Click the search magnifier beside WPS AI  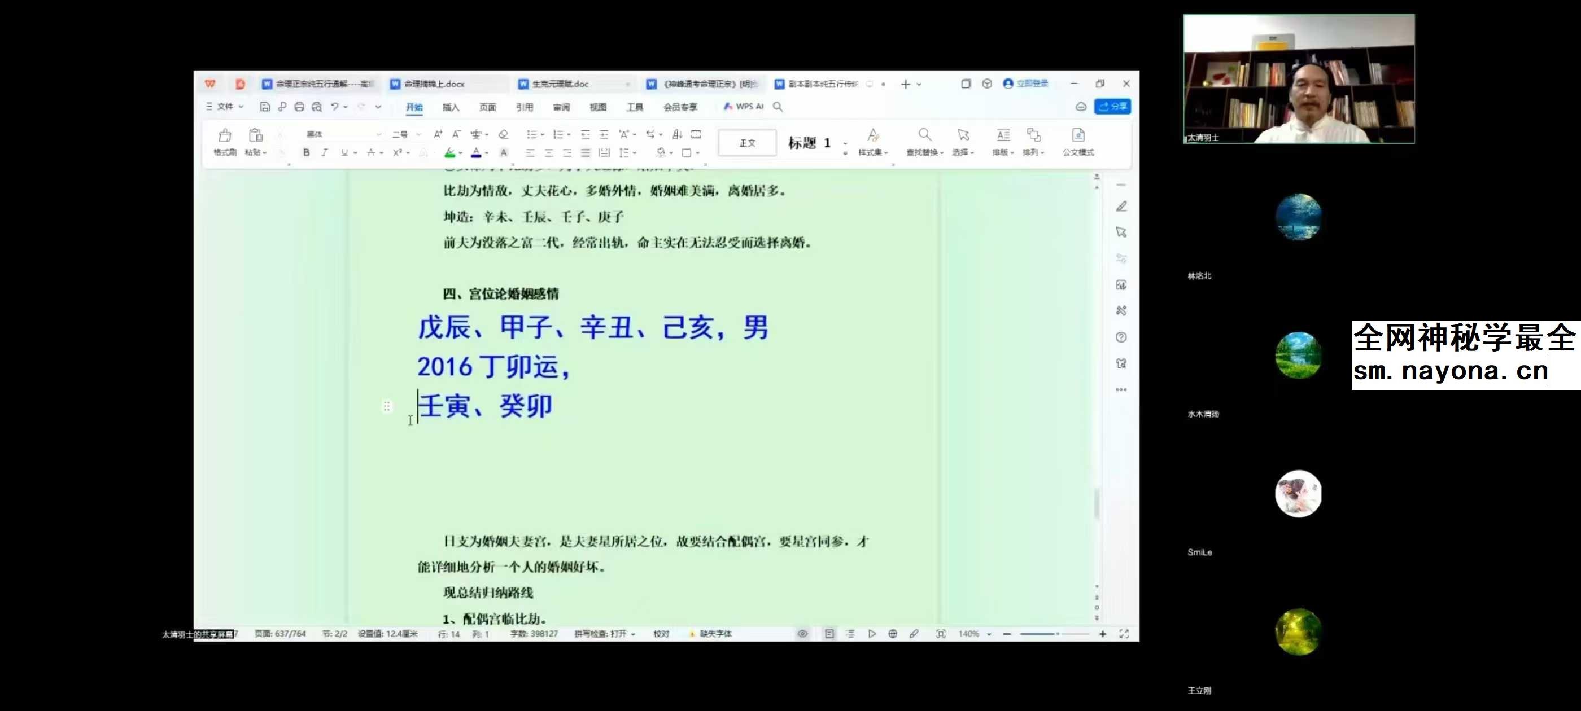[x=778, y=107]
